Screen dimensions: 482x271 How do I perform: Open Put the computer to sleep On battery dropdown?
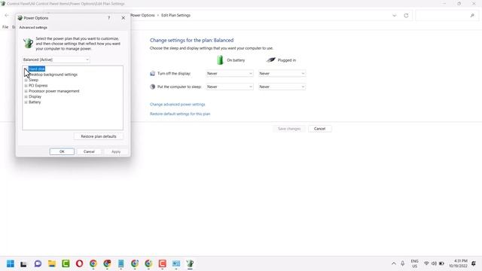tap(230, 87)
